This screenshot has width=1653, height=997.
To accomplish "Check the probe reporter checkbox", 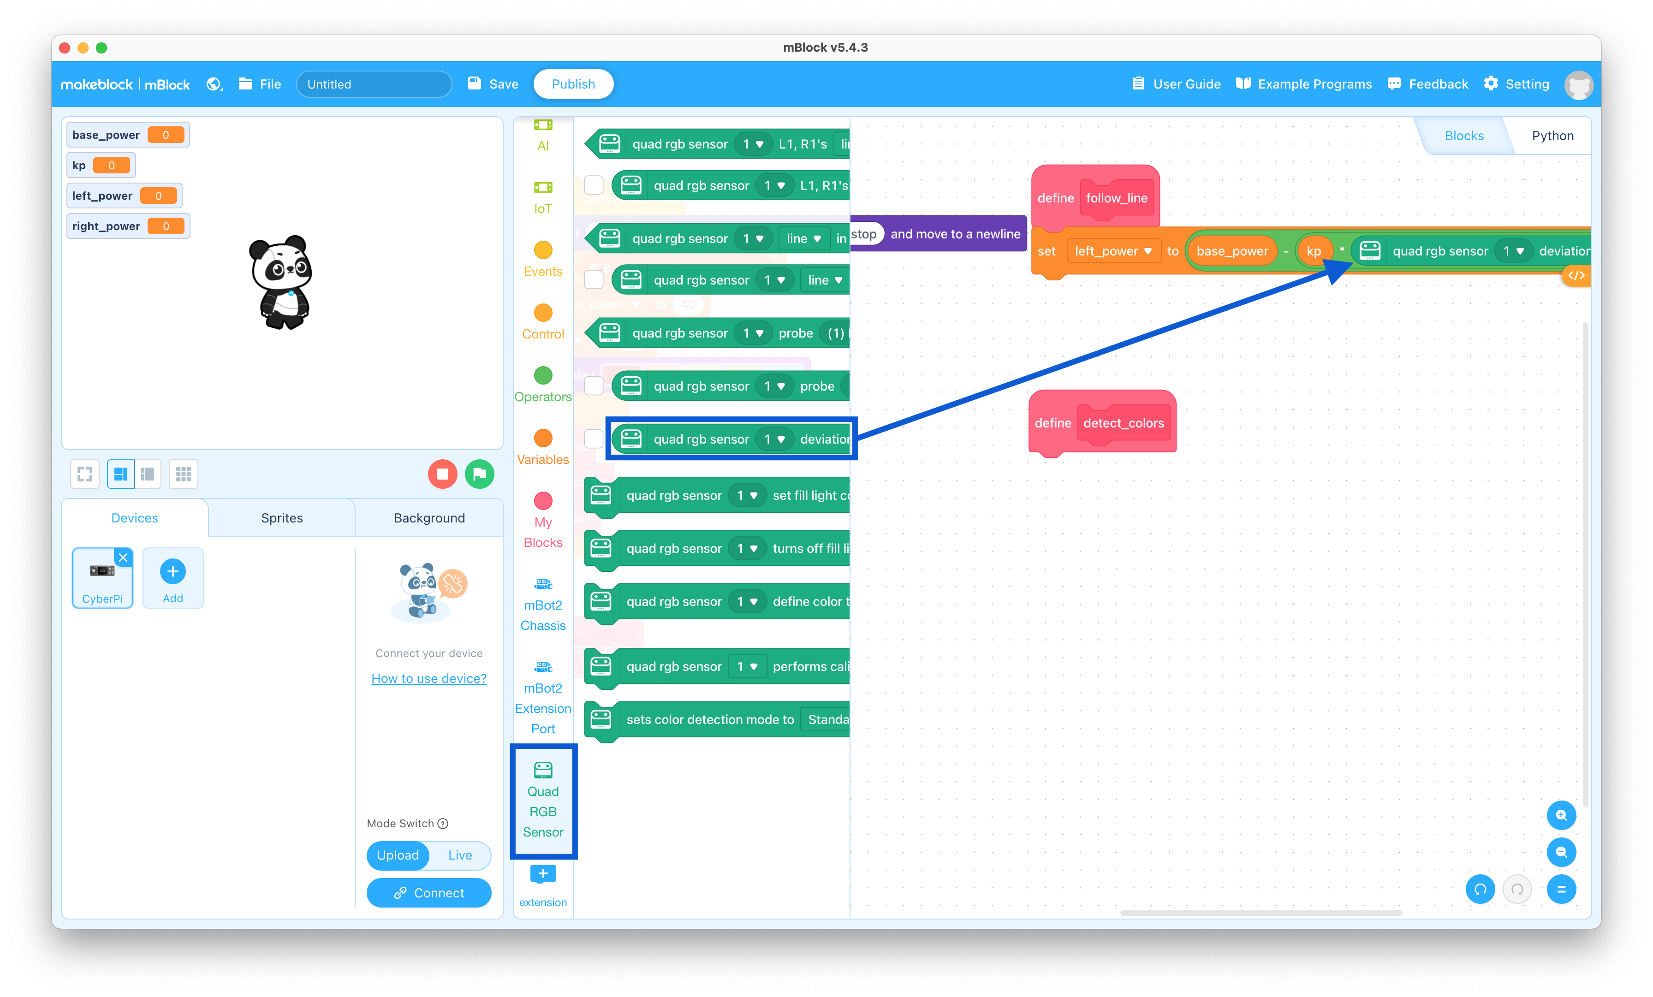I will tap(594, 385).
